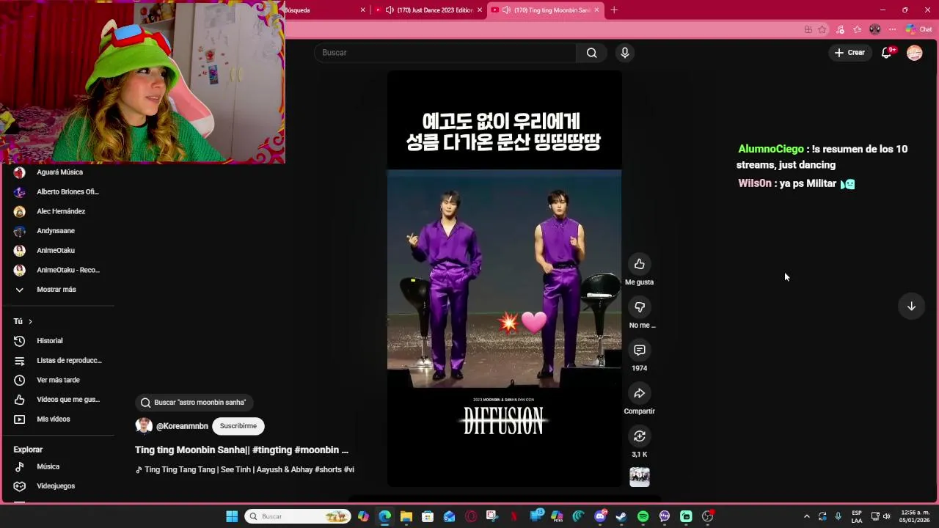Activate voice search microphone icon
The height and width of the screenshot is (528, 939).
625,53
